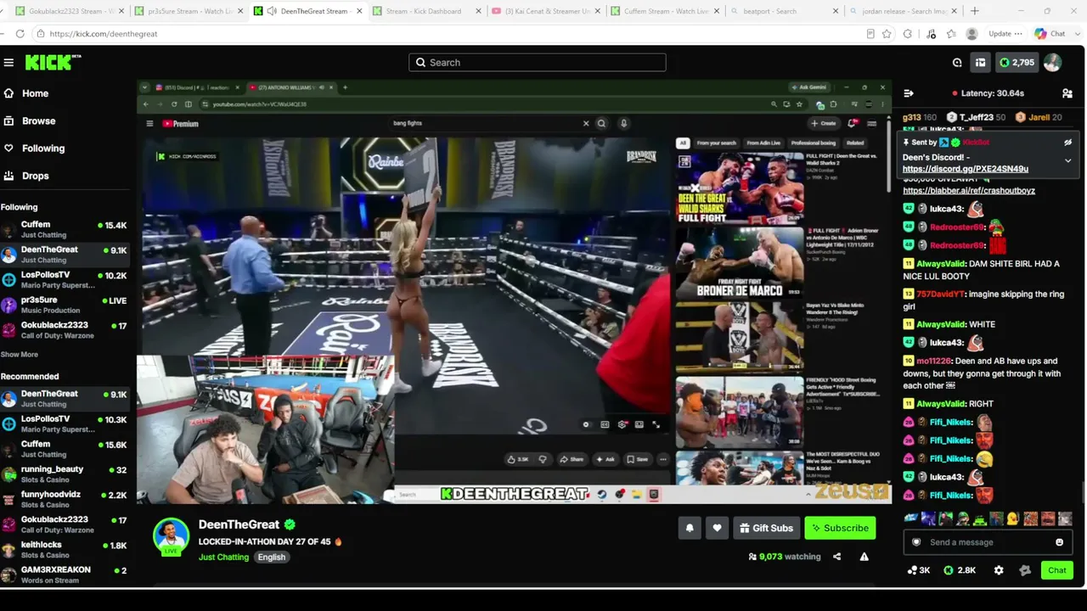This screenshot has width=1087, height=611.
Task: Toggle stream notifications bell
Action: [x=690, y=528]
